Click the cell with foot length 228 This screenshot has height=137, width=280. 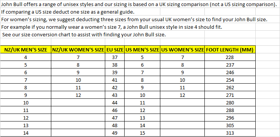point(230,57)
